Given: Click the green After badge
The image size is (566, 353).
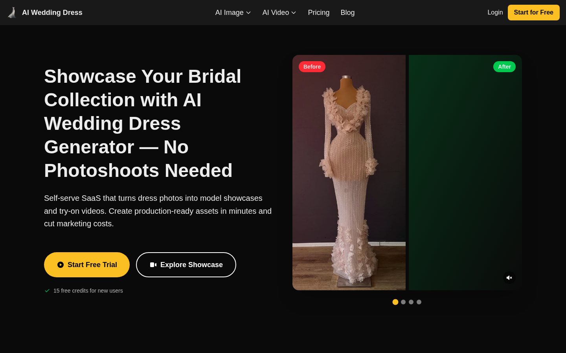Looking at the screenshot, I should coord(504,67).
